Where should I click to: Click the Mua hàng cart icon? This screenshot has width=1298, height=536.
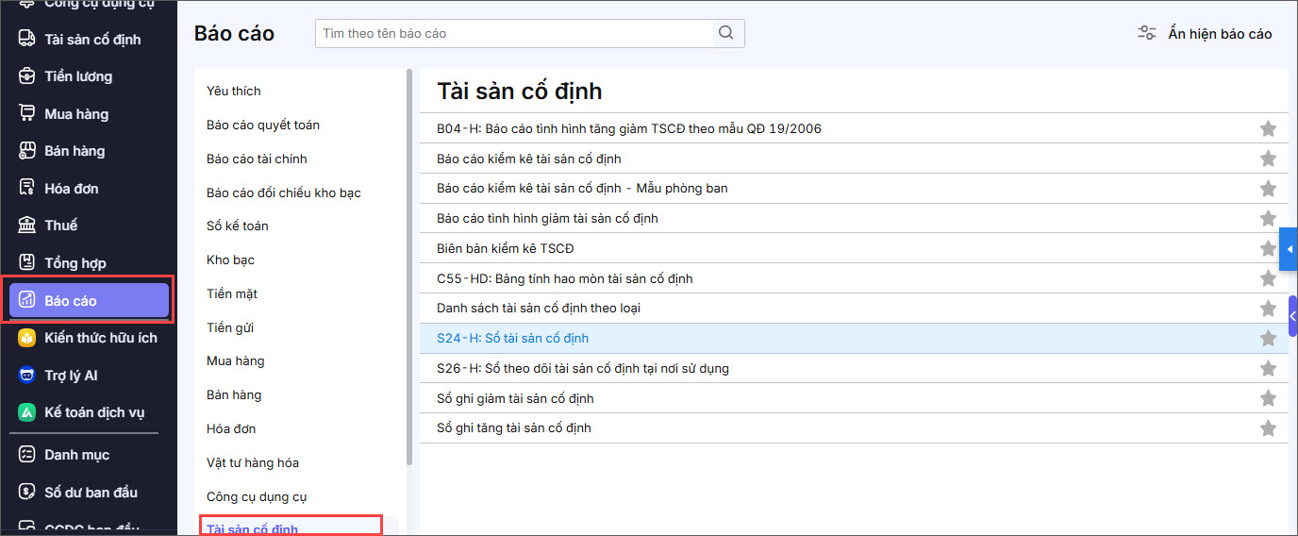click(27, 114)
